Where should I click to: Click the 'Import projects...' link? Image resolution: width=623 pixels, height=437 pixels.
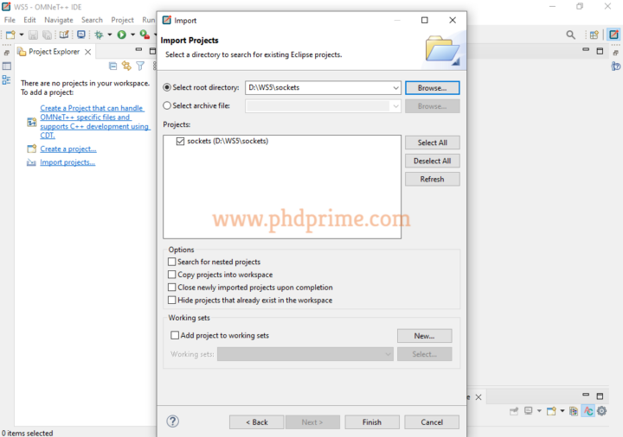67,162
